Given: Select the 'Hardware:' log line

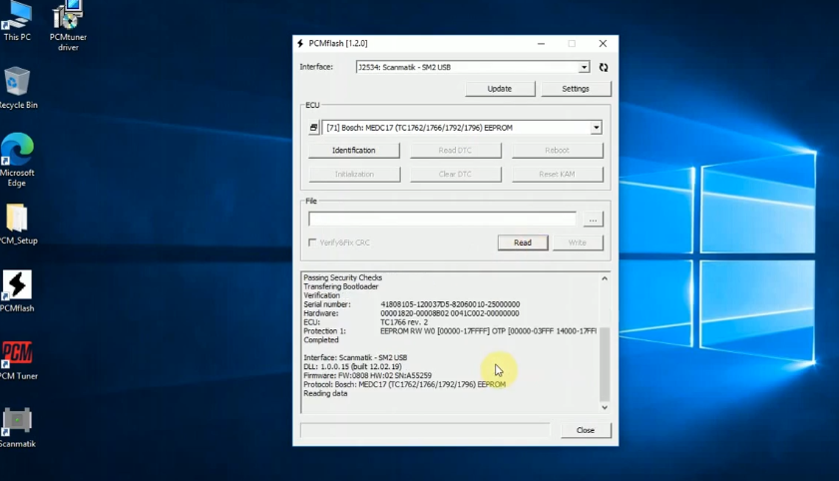Looking at the screenshot, I should 411,313.
